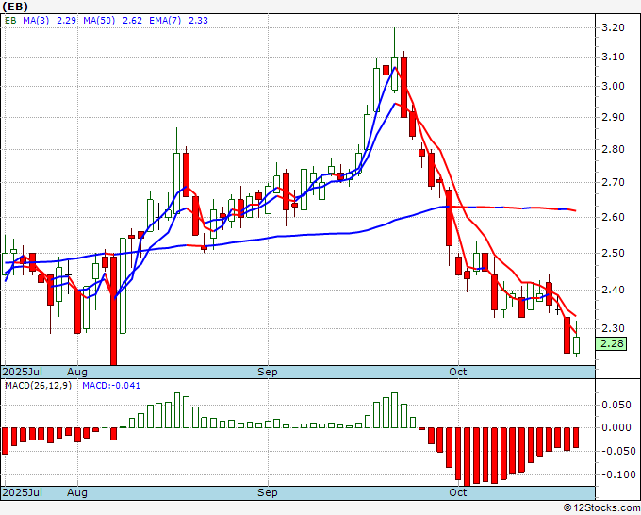Click the 0.050 MACD axis label
The height and width of the screenshot is (515, 641).
coord(616,405)
